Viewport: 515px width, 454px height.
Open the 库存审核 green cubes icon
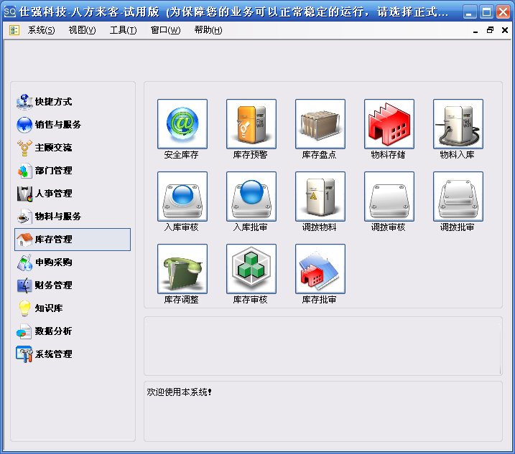251,269
